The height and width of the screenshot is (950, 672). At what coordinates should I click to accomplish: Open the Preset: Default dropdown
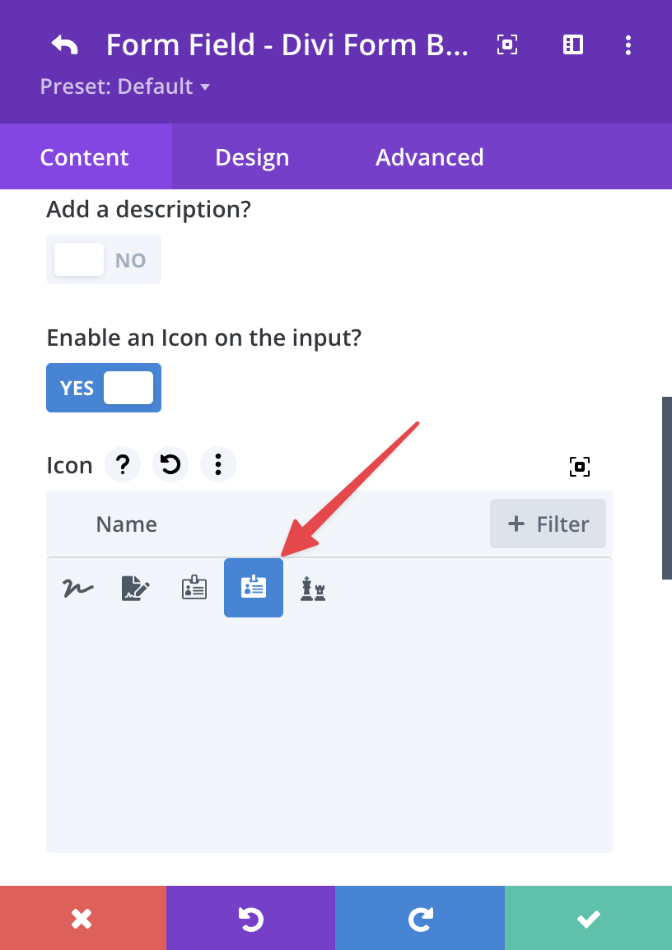click(125, 86)
